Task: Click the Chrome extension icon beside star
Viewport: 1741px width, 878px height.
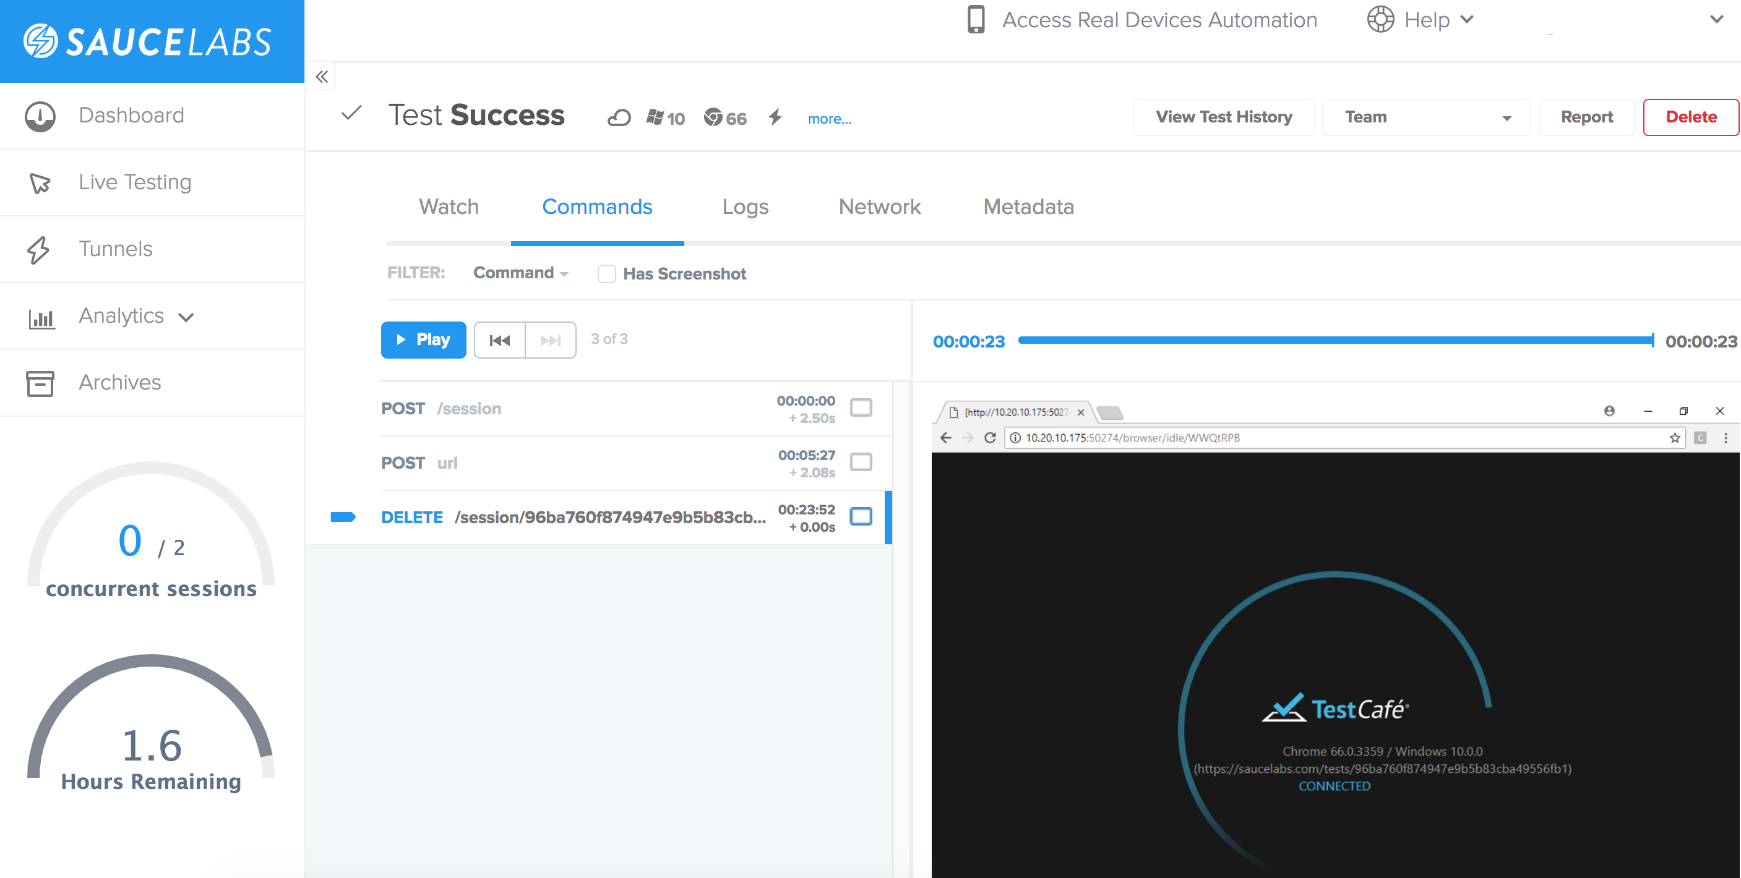Action: coord(1700,438)
